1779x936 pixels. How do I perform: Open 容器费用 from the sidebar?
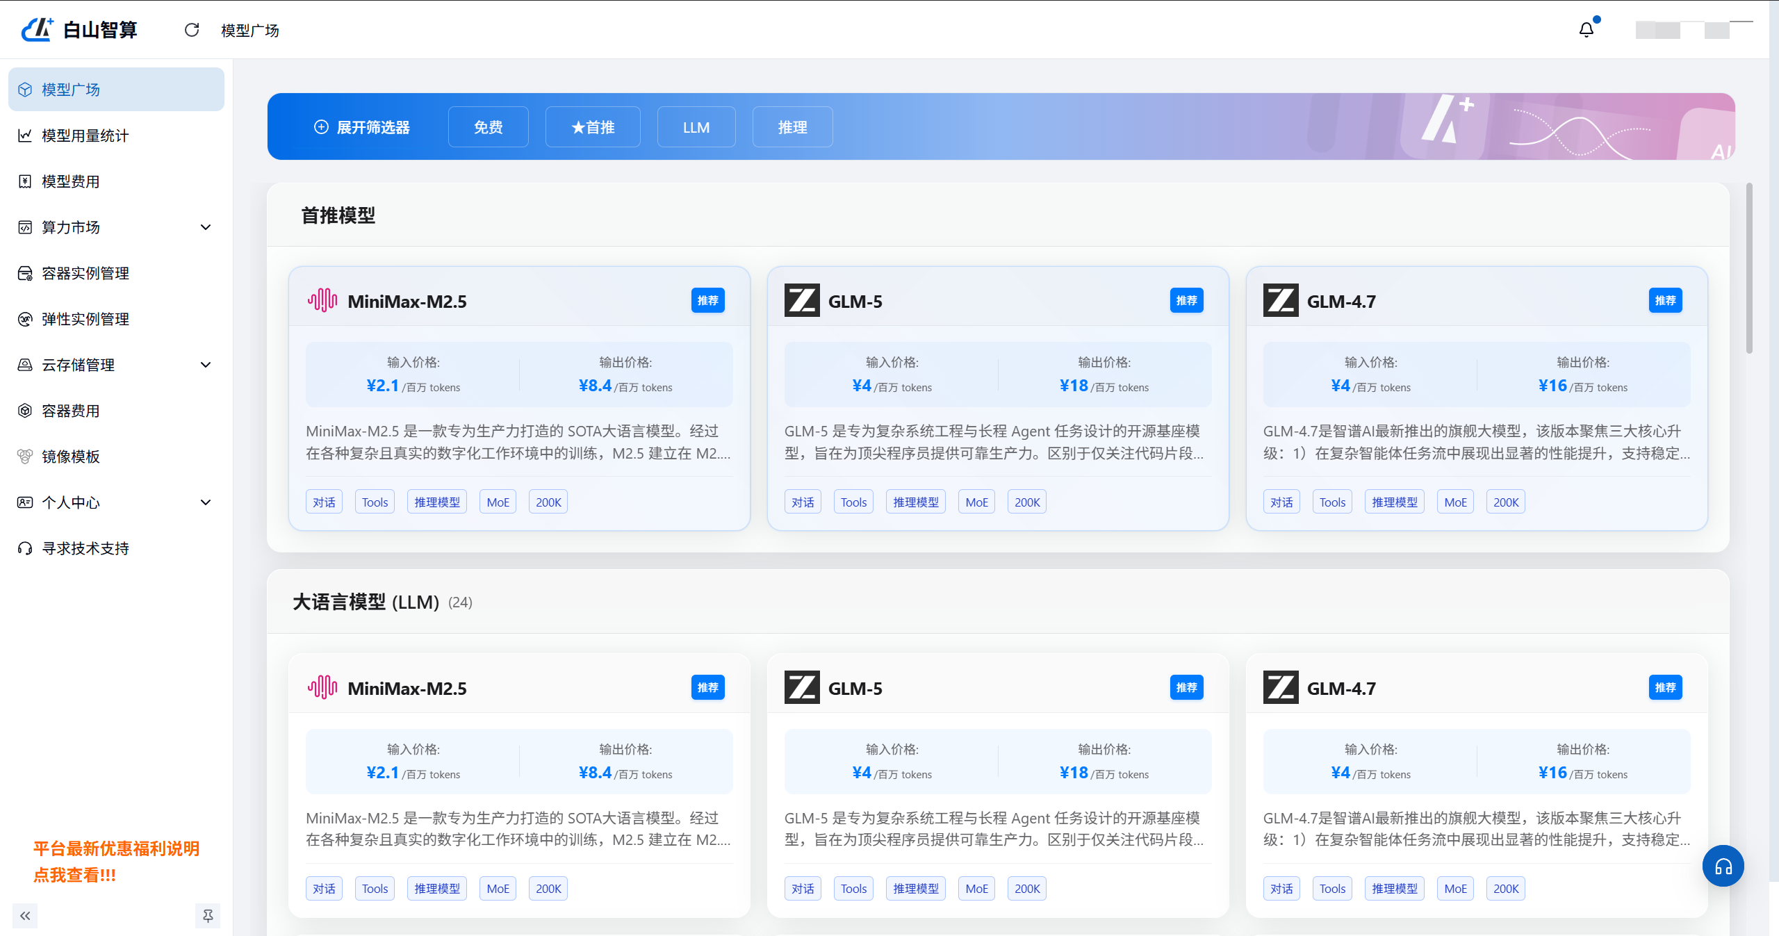pyautogui.click(x=116, y=411)
